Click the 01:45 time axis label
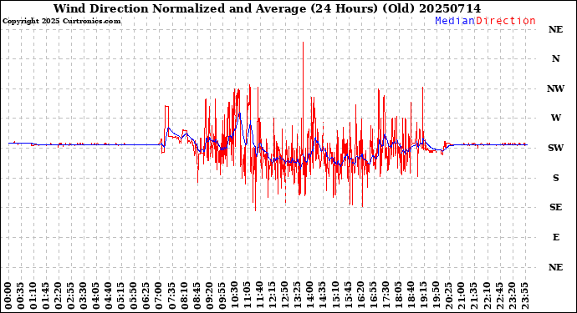The image size is (577, 313). click(46, 295)
